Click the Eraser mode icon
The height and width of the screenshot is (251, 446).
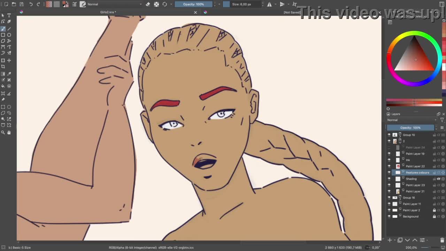point(148,4)
